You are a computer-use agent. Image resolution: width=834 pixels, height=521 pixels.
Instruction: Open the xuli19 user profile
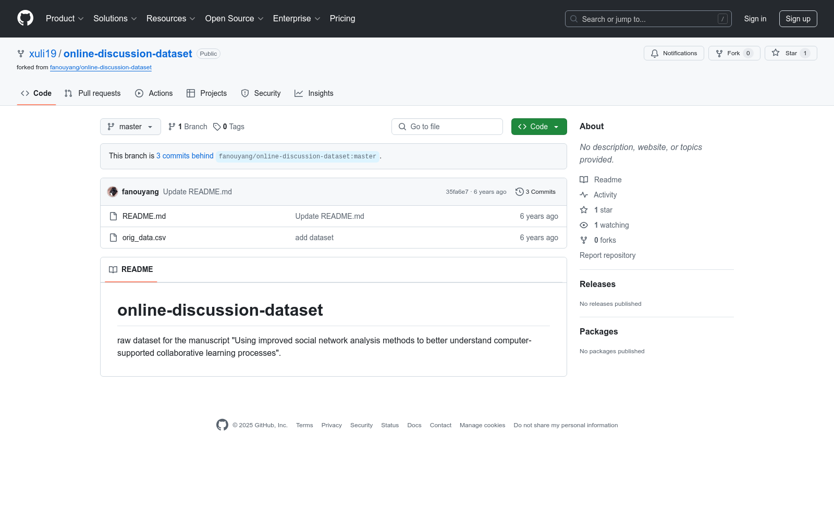[43, 54]
